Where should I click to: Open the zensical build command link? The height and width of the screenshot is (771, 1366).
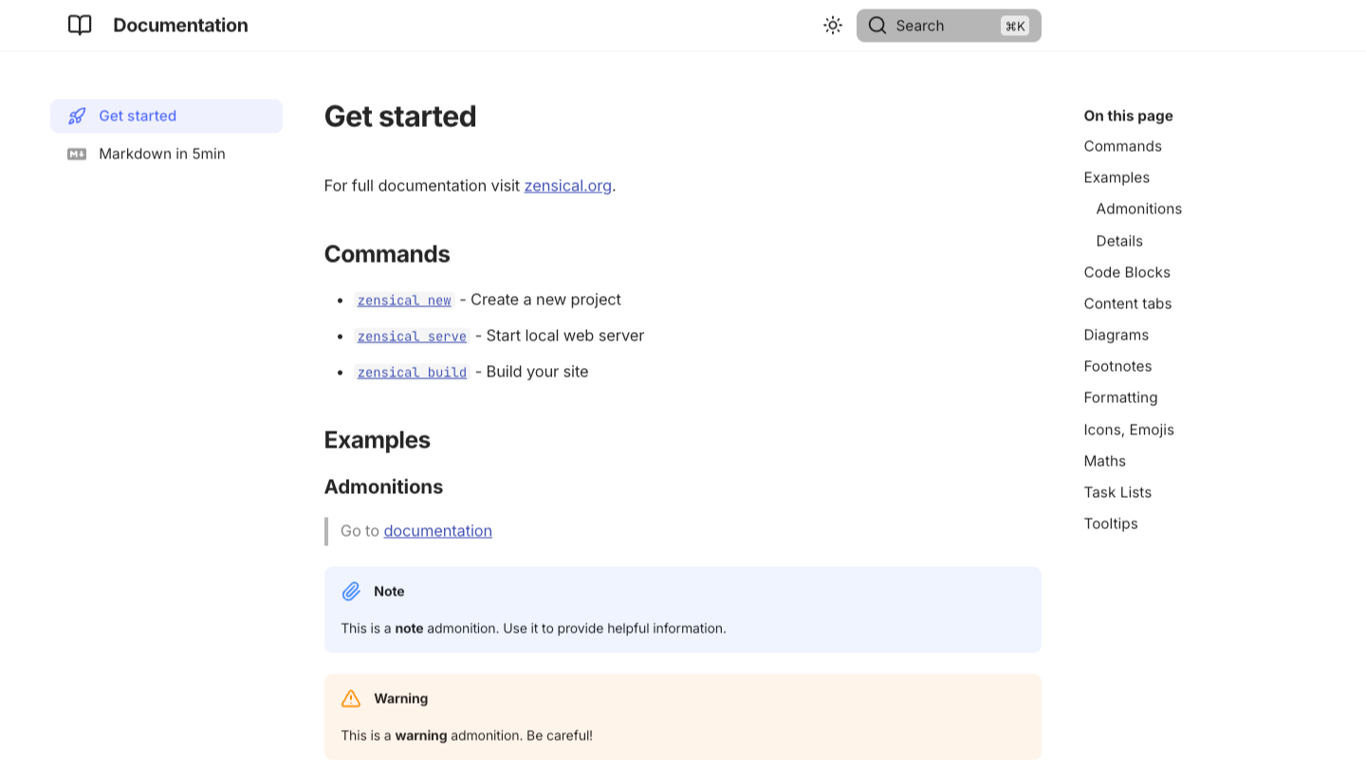click(412, 373)
